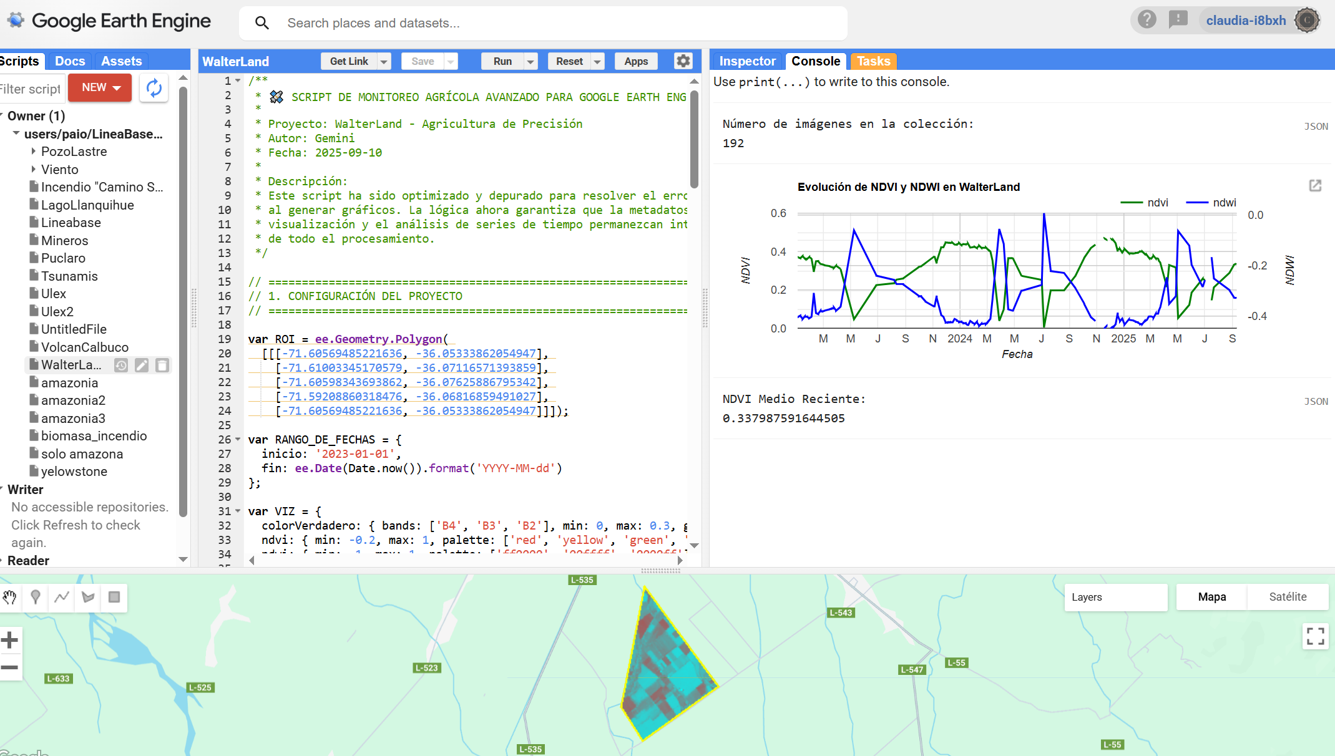Open the Lineabase script
This screenshot has width=1335, height=756.
[x=71, y=223]
